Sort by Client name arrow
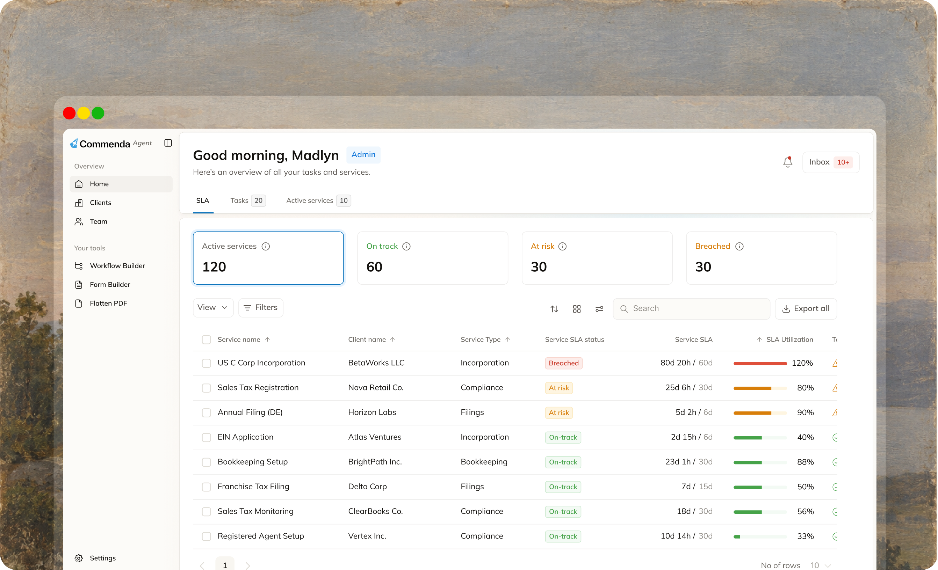 (x=392, y=339)
